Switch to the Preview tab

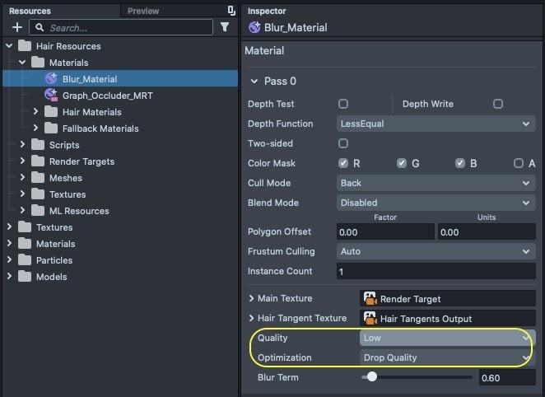[x=143, y=11]
